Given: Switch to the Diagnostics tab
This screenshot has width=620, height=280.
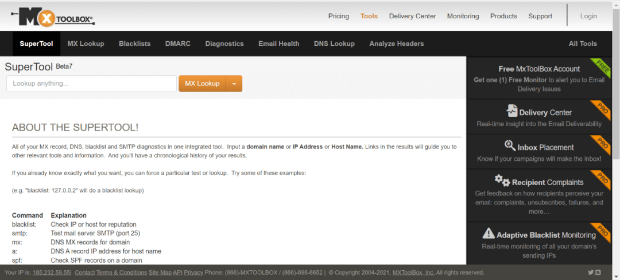Looking at the screenshot, I should pos(224,44).
